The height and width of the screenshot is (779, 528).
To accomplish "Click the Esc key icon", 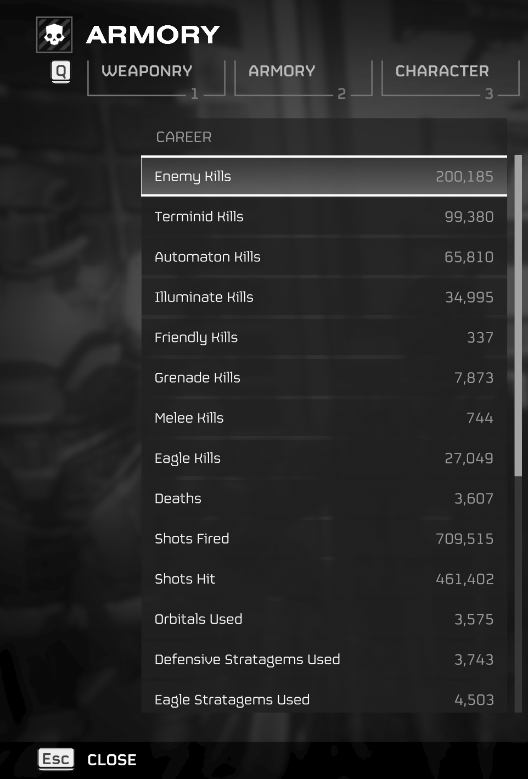I will click(56, 759).
